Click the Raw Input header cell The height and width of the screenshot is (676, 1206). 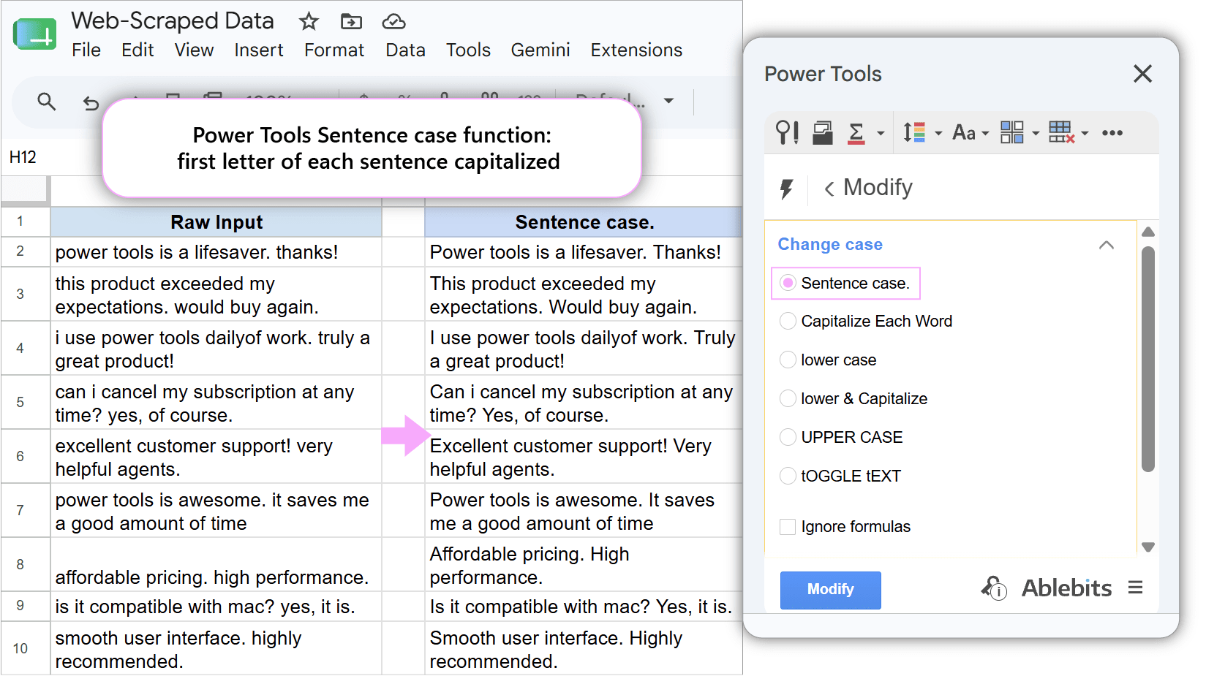pos(216,222)
